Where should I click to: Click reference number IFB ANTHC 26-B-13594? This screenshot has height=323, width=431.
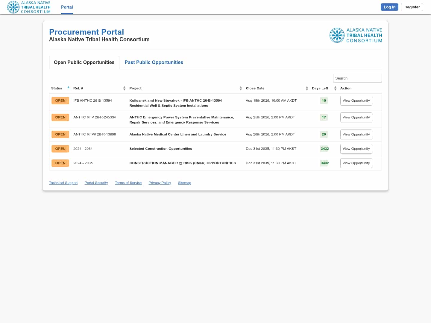[93, 101]
